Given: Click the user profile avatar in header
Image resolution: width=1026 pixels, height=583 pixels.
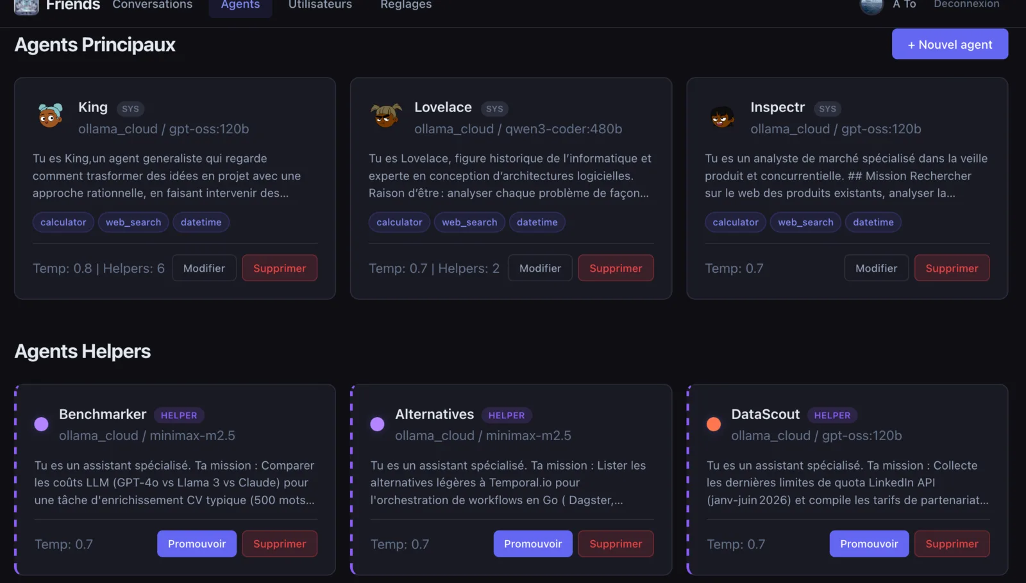Looking at the screenshot, I should pos(871,6).
